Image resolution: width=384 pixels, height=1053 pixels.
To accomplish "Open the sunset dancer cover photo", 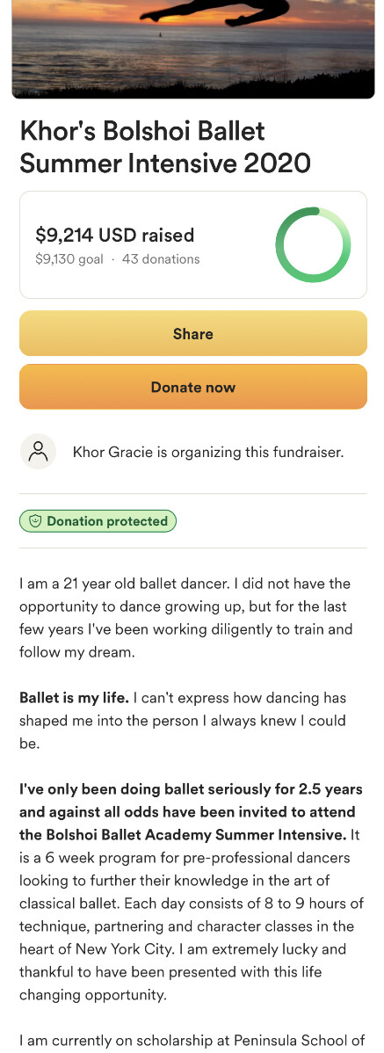I will pos(193,49).
